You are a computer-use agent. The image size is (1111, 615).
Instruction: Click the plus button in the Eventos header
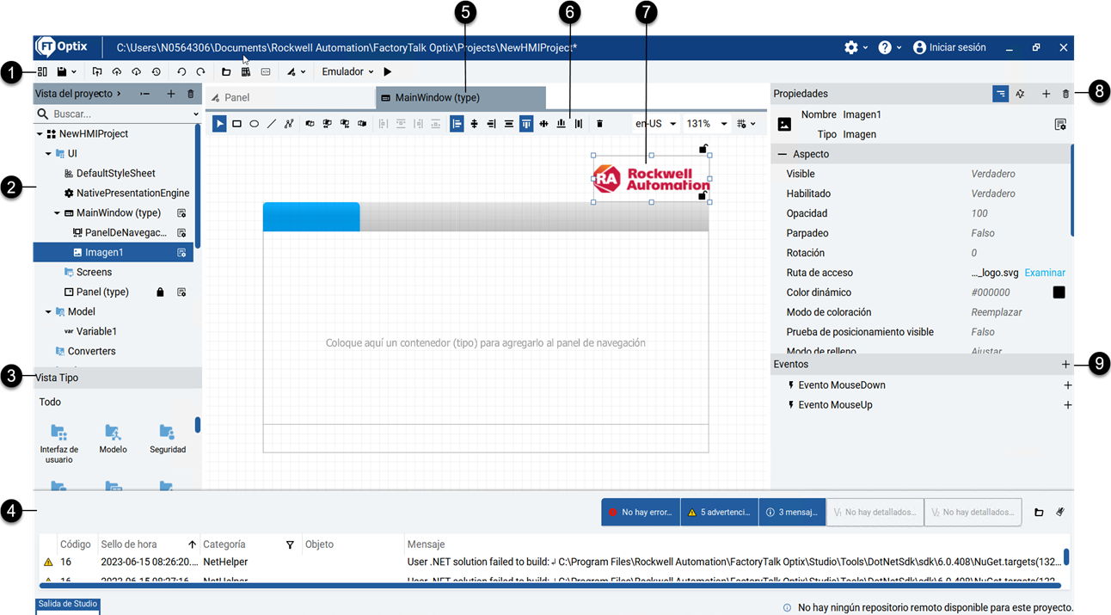tap(1066, 365)
